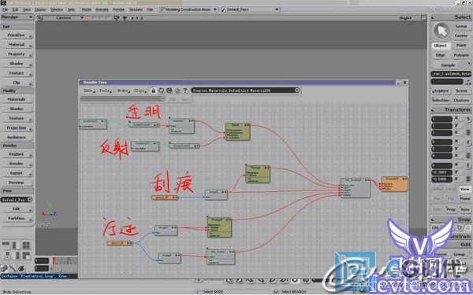
Task: Click the S scale icon in Transform panel
Action: pos(468,119)
